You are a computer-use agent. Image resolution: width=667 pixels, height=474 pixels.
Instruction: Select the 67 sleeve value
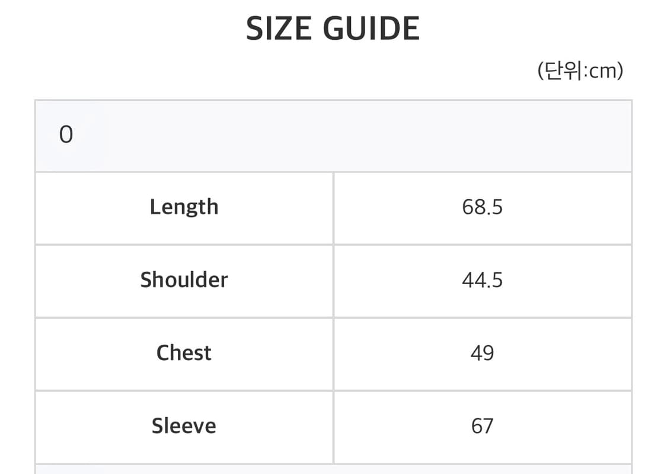point(482,426)
